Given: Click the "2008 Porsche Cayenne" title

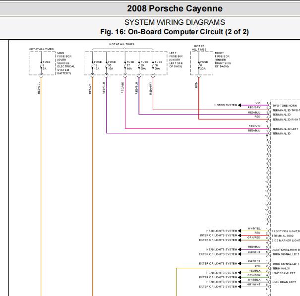Looking at the screenshot, I should tap(175, 8).
